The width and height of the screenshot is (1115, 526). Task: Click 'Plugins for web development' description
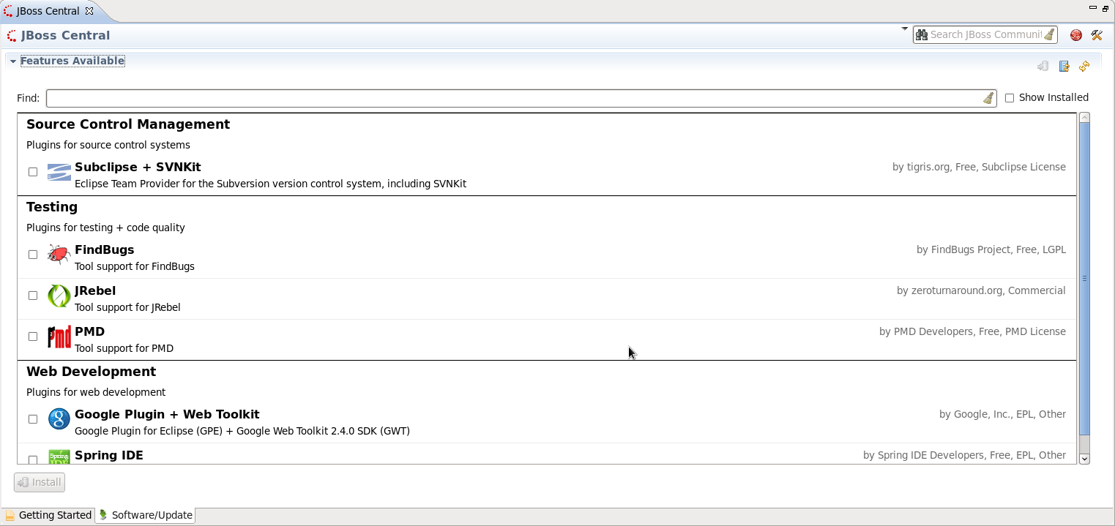coord(96,392)
